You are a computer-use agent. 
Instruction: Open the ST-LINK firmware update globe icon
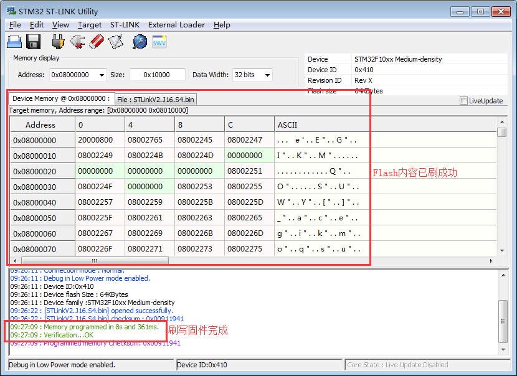coord(140,42)
